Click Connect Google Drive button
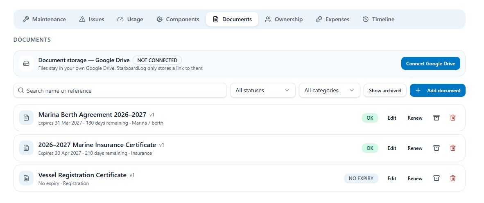 click(x=430, y=63)
